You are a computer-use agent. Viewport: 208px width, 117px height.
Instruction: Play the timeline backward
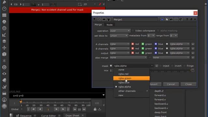point(40,109)
